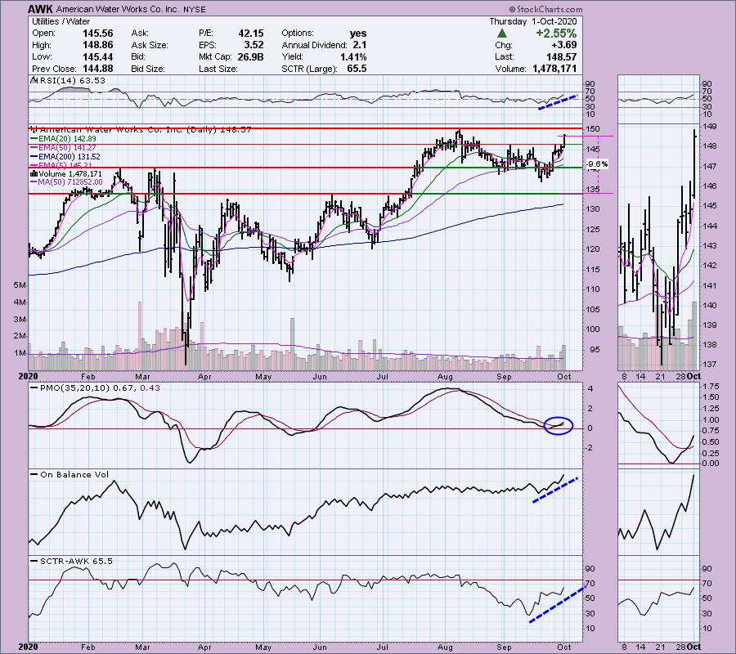Click the green up-arrow change indicator
The image size is (736, 654).
click(502, 34)
